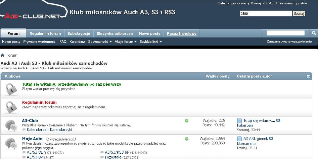Click the A3-CLUB.NET logo
318x159 pixels.
tap(34, 10)
